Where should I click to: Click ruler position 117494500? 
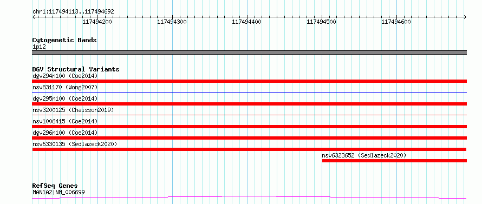[322, 22]
